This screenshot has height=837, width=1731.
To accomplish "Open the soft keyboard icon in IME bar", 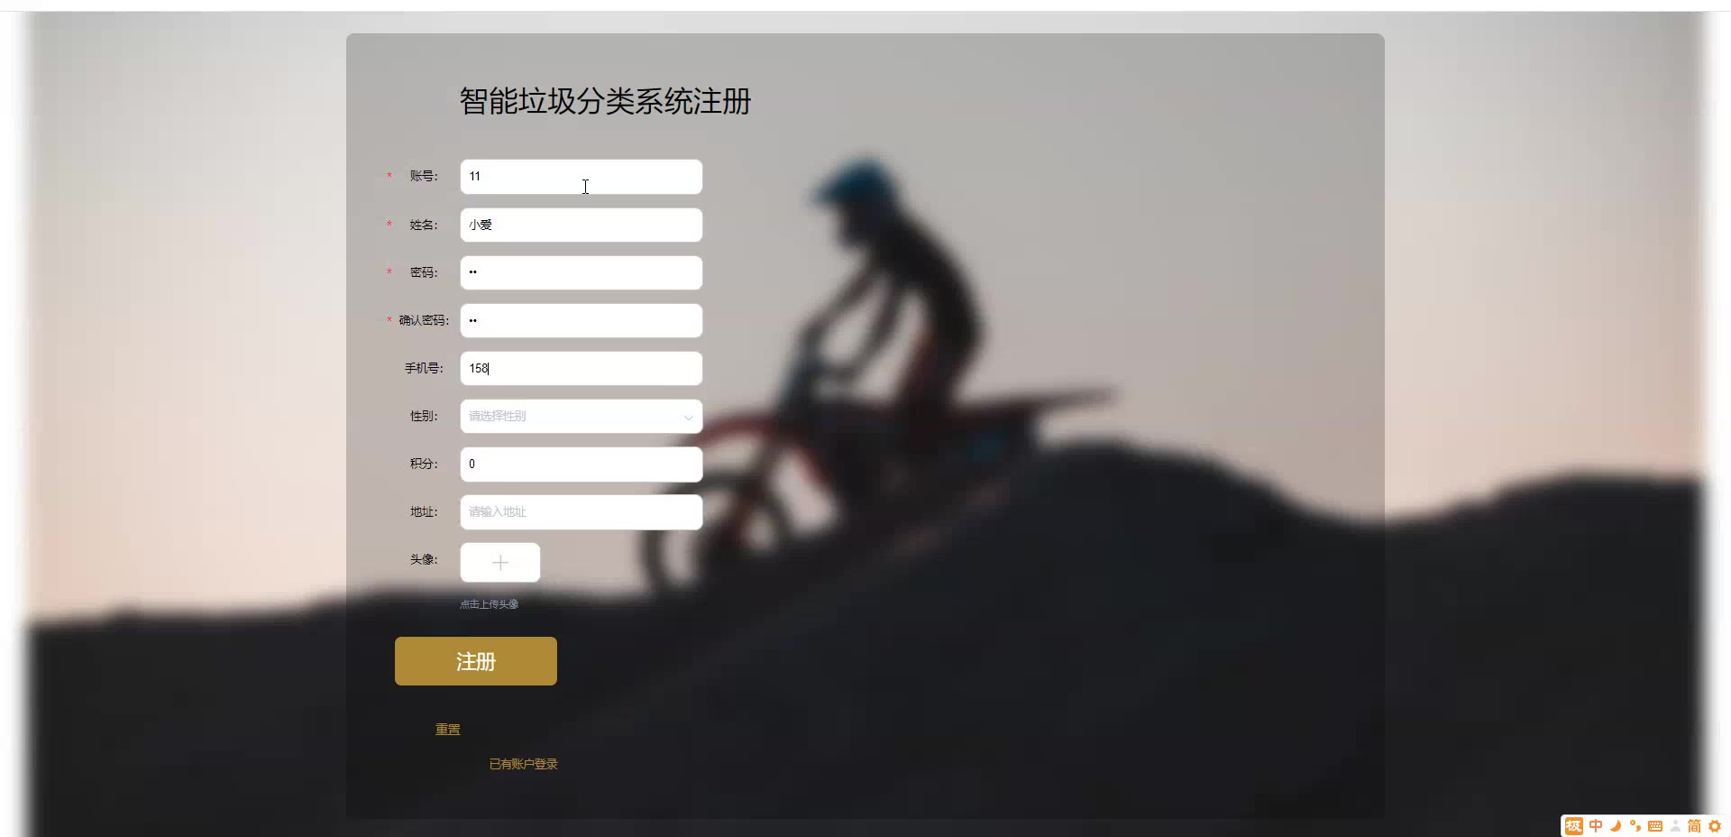I will pyautogui.click(x=1655, y=826).
